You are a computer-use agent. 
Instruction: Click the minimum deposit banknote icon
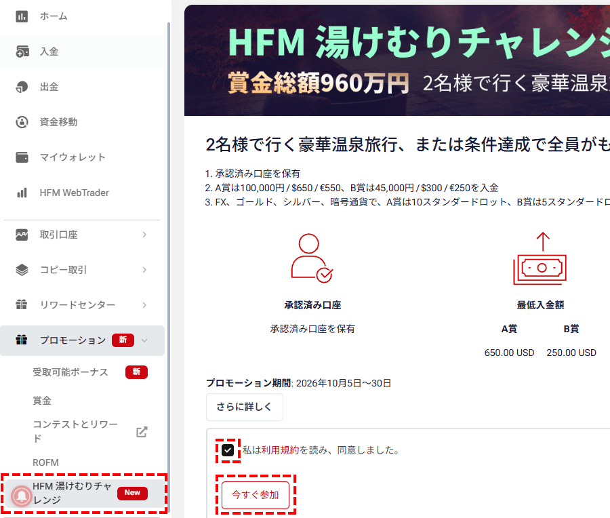540,258
